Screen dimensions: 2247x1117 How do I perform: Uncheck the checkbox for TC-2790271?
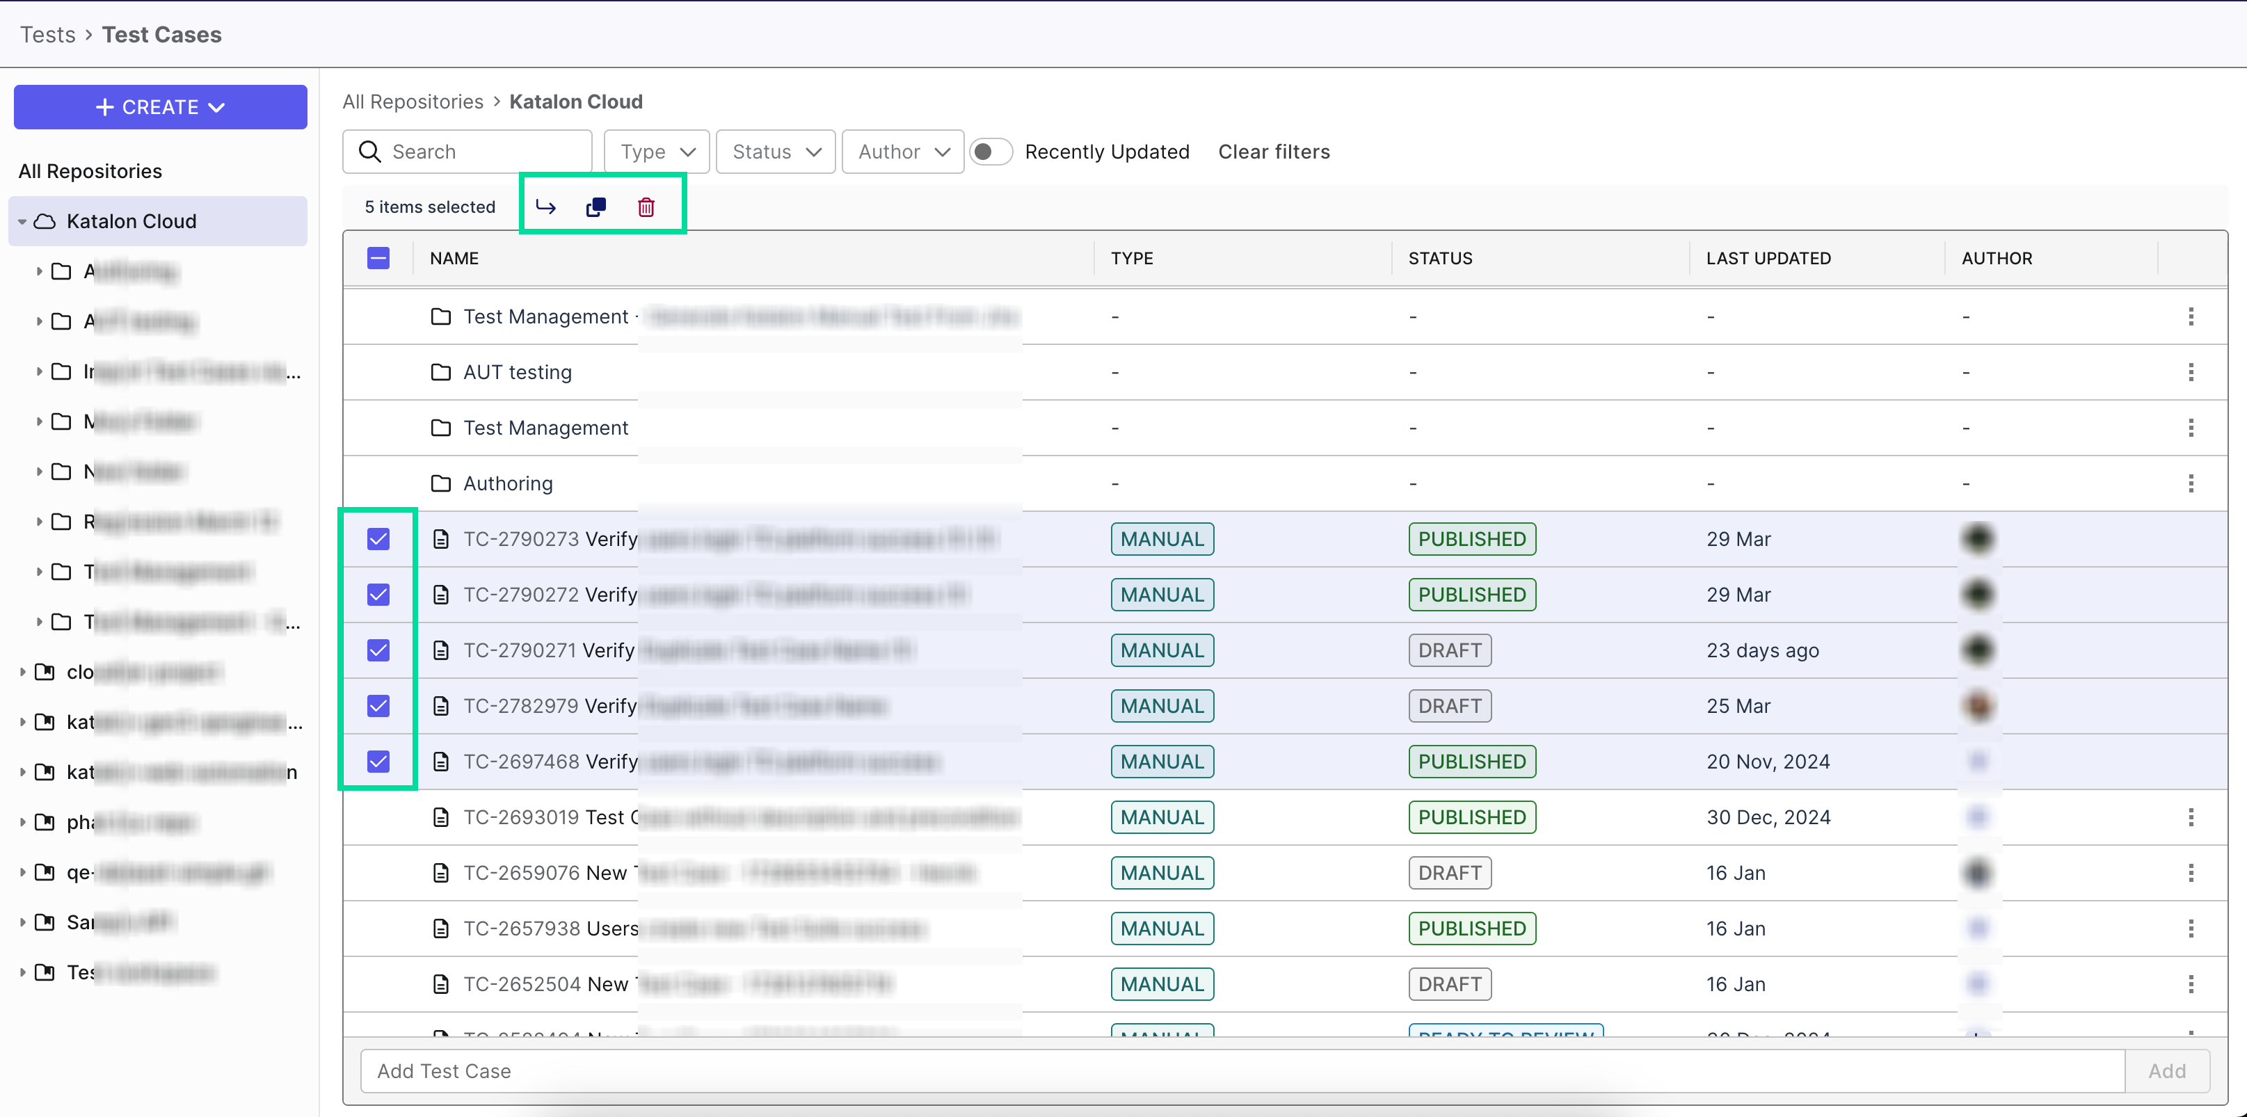click(x=378, y=650)
